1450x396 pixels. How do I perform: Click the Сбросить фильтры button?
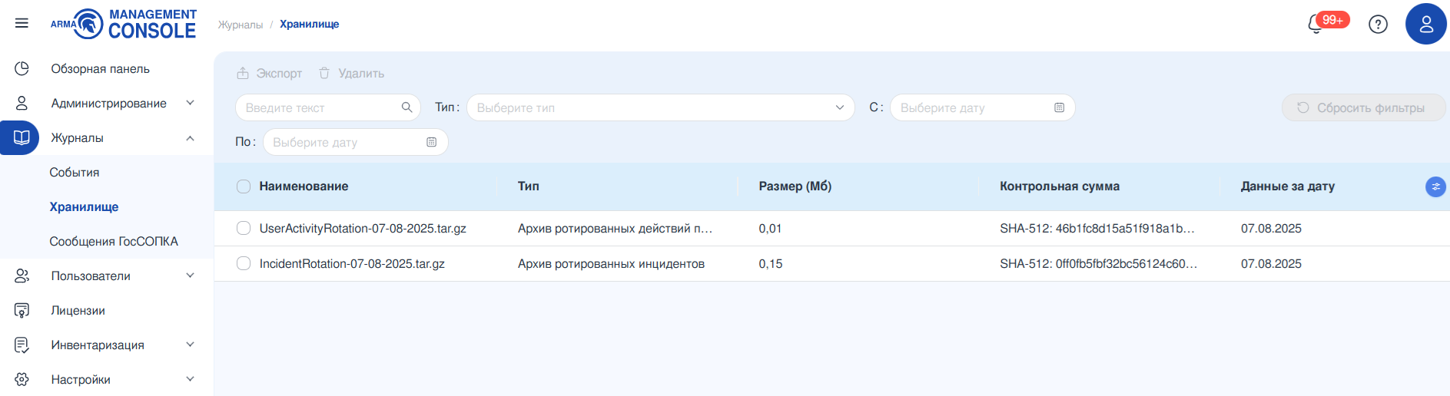point(1362,107)
